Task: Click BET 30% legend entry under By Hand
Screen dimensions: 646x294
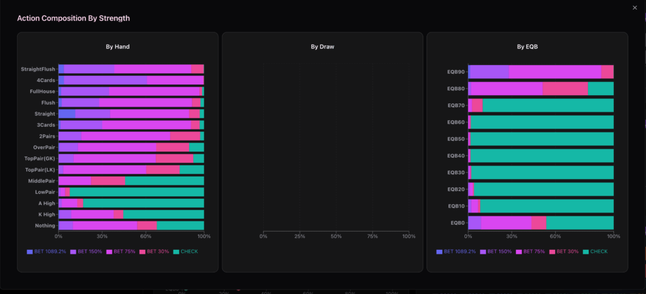Action: [x=156, y=252]
